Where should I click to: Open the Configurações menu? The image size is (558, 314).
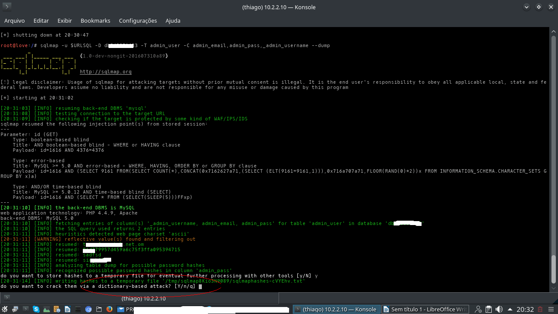[x=138, y=20]
